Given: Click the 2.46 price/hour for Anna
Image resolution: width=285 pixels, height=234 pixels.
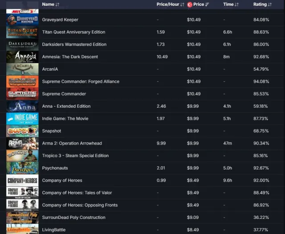Looking at the screenshot, I should (161, 106).
